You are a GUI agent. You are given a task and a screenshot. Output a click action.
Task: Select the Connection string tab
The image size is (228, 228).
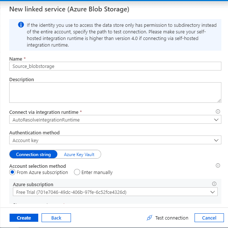(x=33, y=155)
